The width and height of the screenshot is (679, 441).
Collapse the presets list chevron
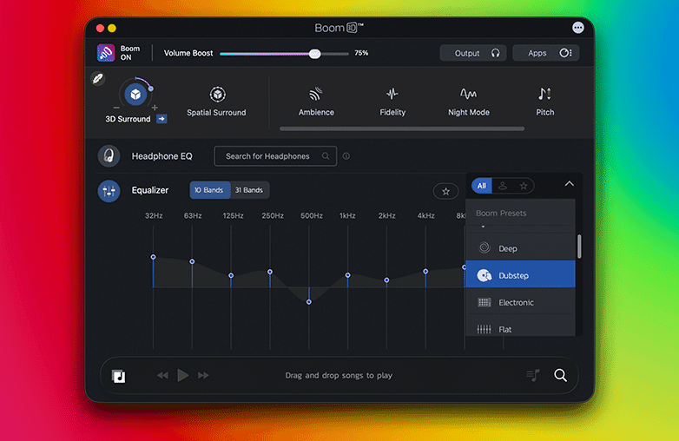pyautogui.click(x=569, y=184)
